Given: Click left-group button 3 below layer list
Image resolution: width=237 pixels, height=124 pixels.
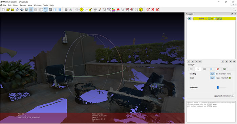Looking at the screenshot, I should coord(196,61).
